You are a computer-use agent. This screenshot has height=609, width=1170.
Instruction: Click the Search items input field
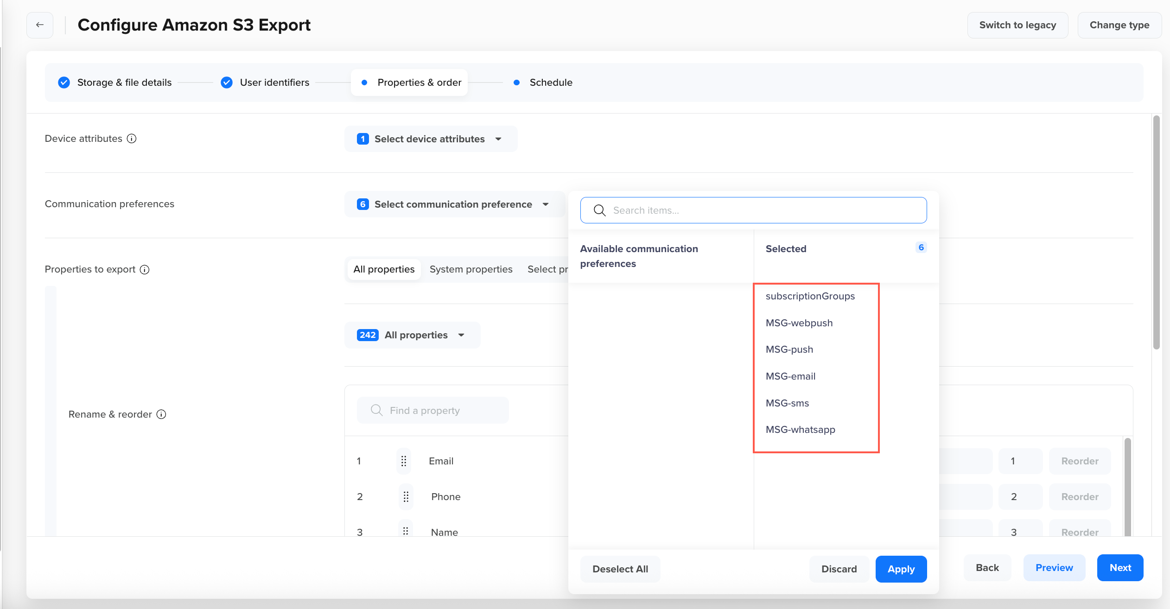coord(753,210)
